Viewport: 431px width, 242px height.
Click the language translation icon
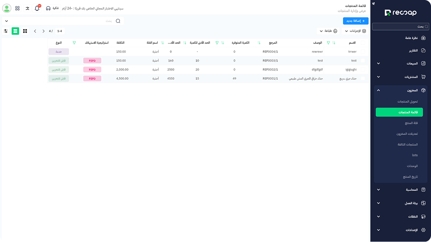pyautogui.click(x=28, y=8)
